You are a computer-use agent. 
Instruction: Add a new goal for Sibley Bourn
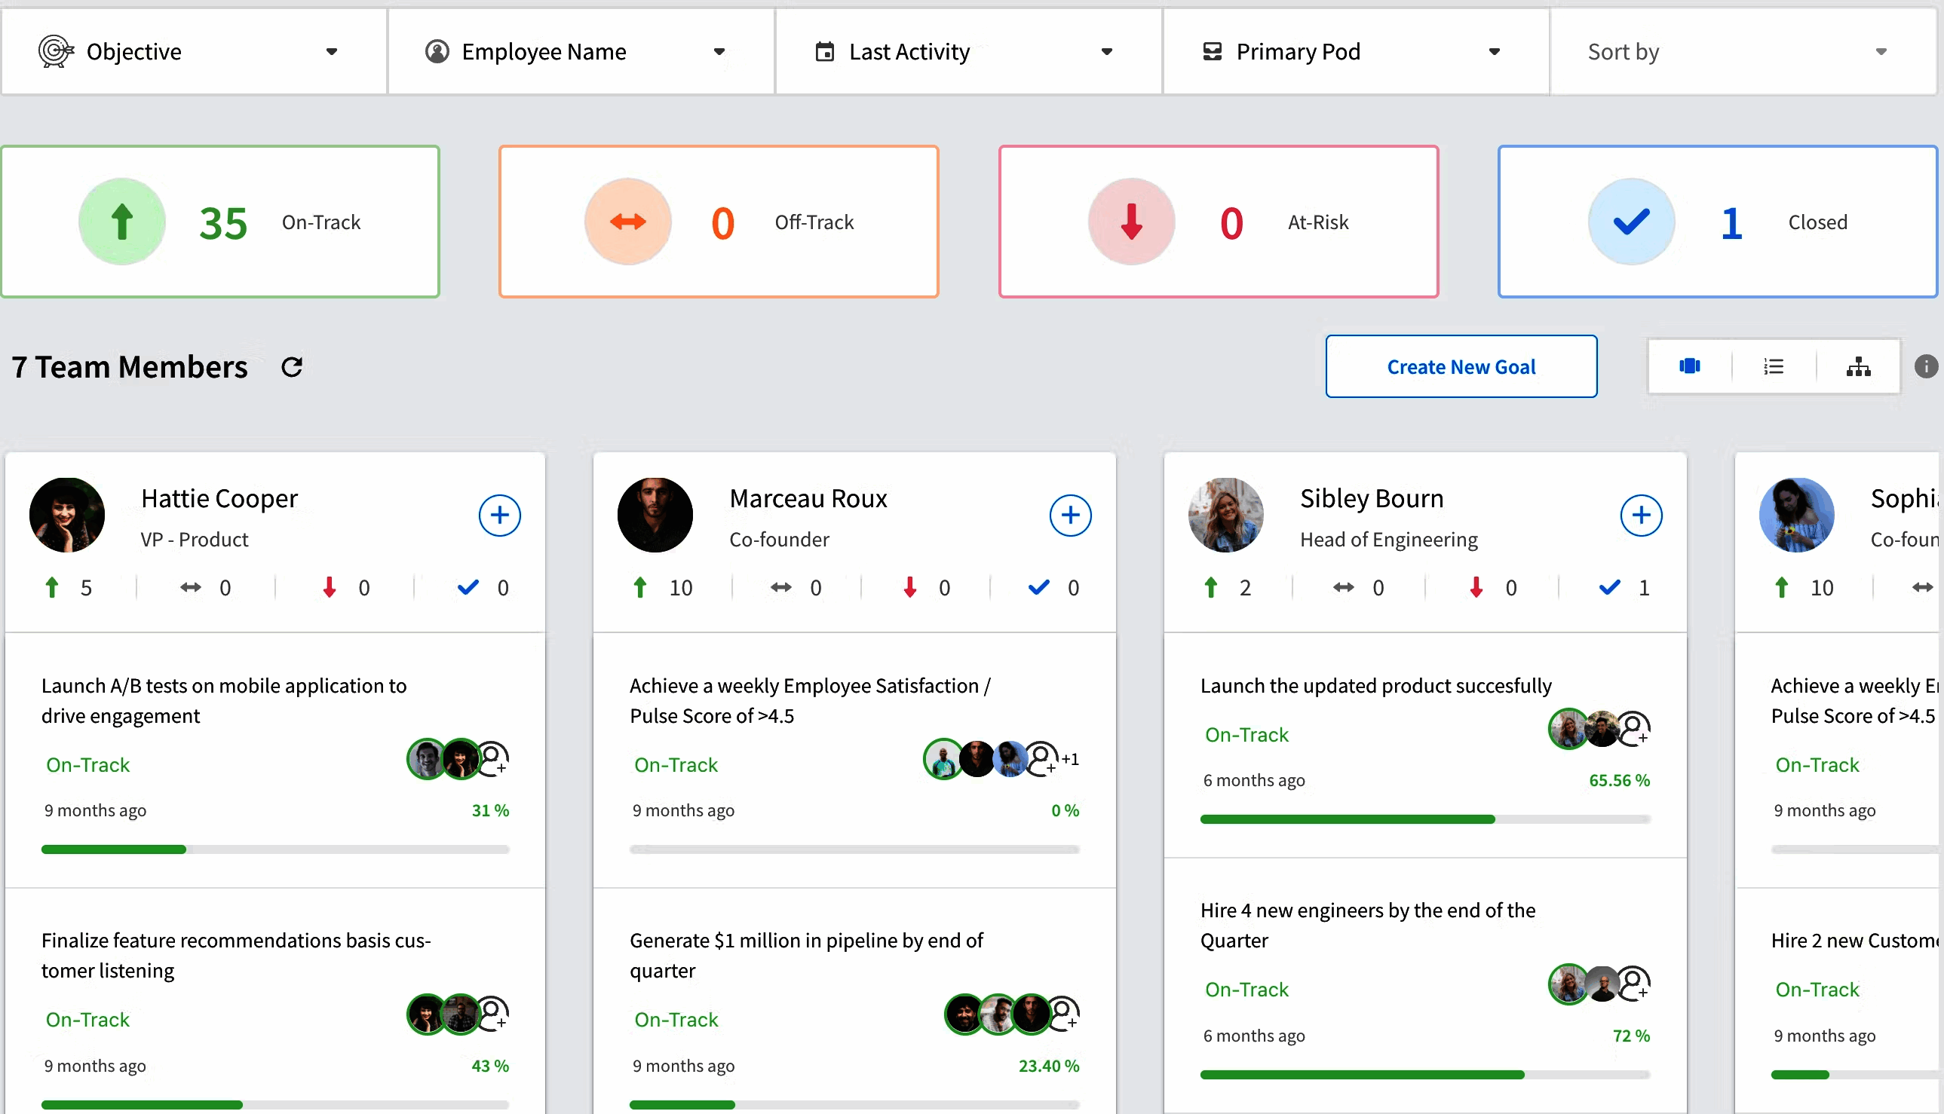pyautogui.click(x=1642, y=515)
